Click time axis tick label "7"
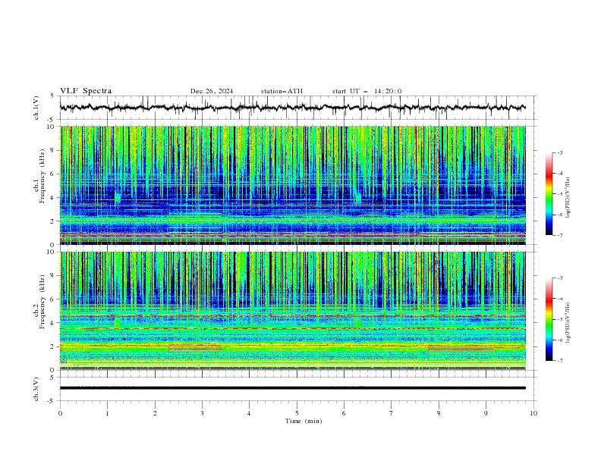601x464 pixels. (392, 413)
